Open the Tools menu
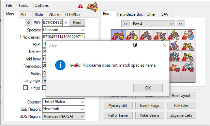The width and height of the screenshot is (210, 126). click(x=23, y=5)
